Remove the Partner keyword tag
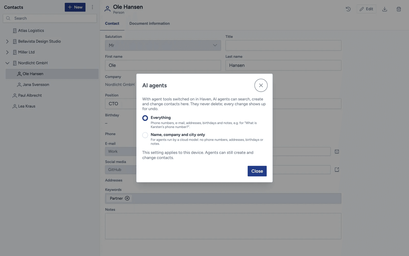Image resolution: width=409 pixels, height=256 pixels. 127,198
